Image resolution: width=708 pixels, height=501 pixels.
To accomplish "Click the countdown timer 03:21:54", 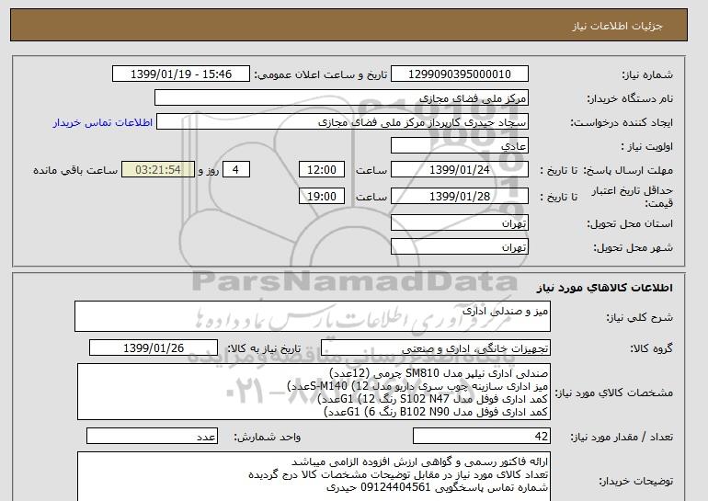I will point(158,170).
